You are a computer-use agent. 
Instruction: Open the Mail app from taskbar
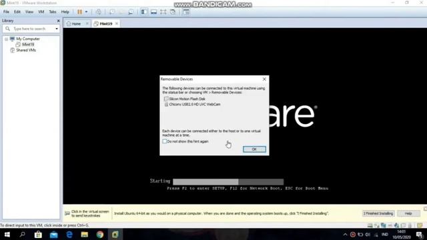click(x=53, y=234)
